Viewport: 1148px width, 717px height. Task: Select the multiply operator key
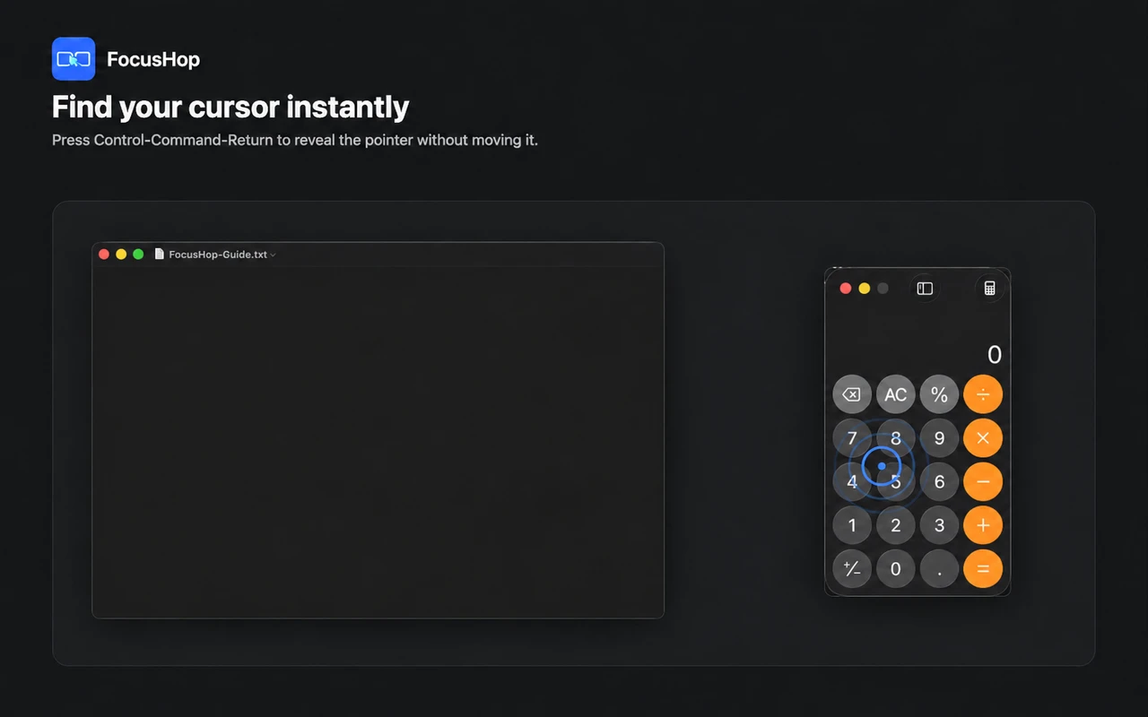983,438
